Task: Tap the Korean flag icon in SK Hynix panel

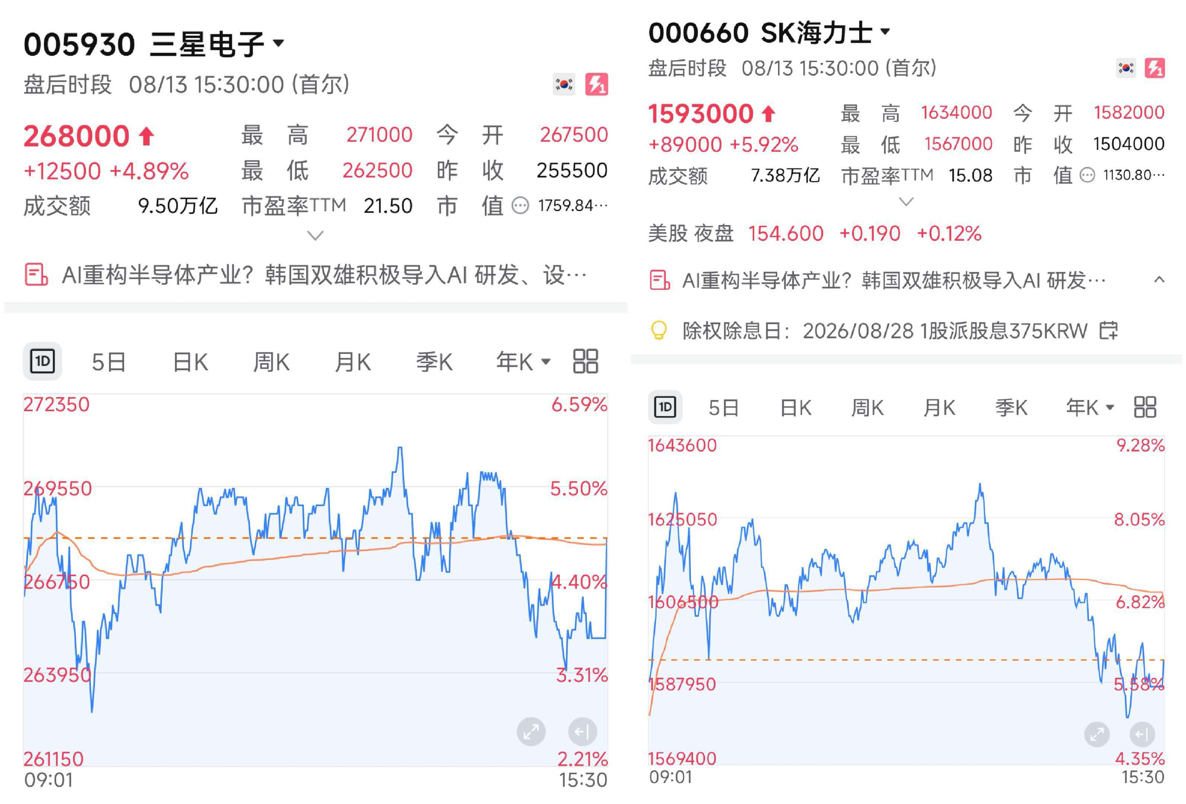Action: tap(1126, 68)
